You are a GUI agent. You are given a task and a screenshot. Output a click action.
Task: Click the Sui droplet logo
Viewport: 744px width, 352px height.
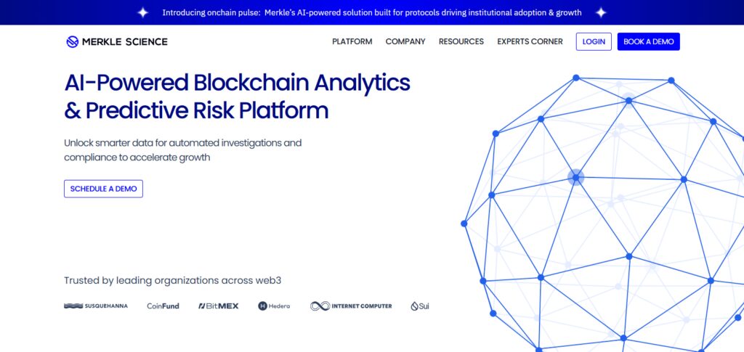point(414,306)
